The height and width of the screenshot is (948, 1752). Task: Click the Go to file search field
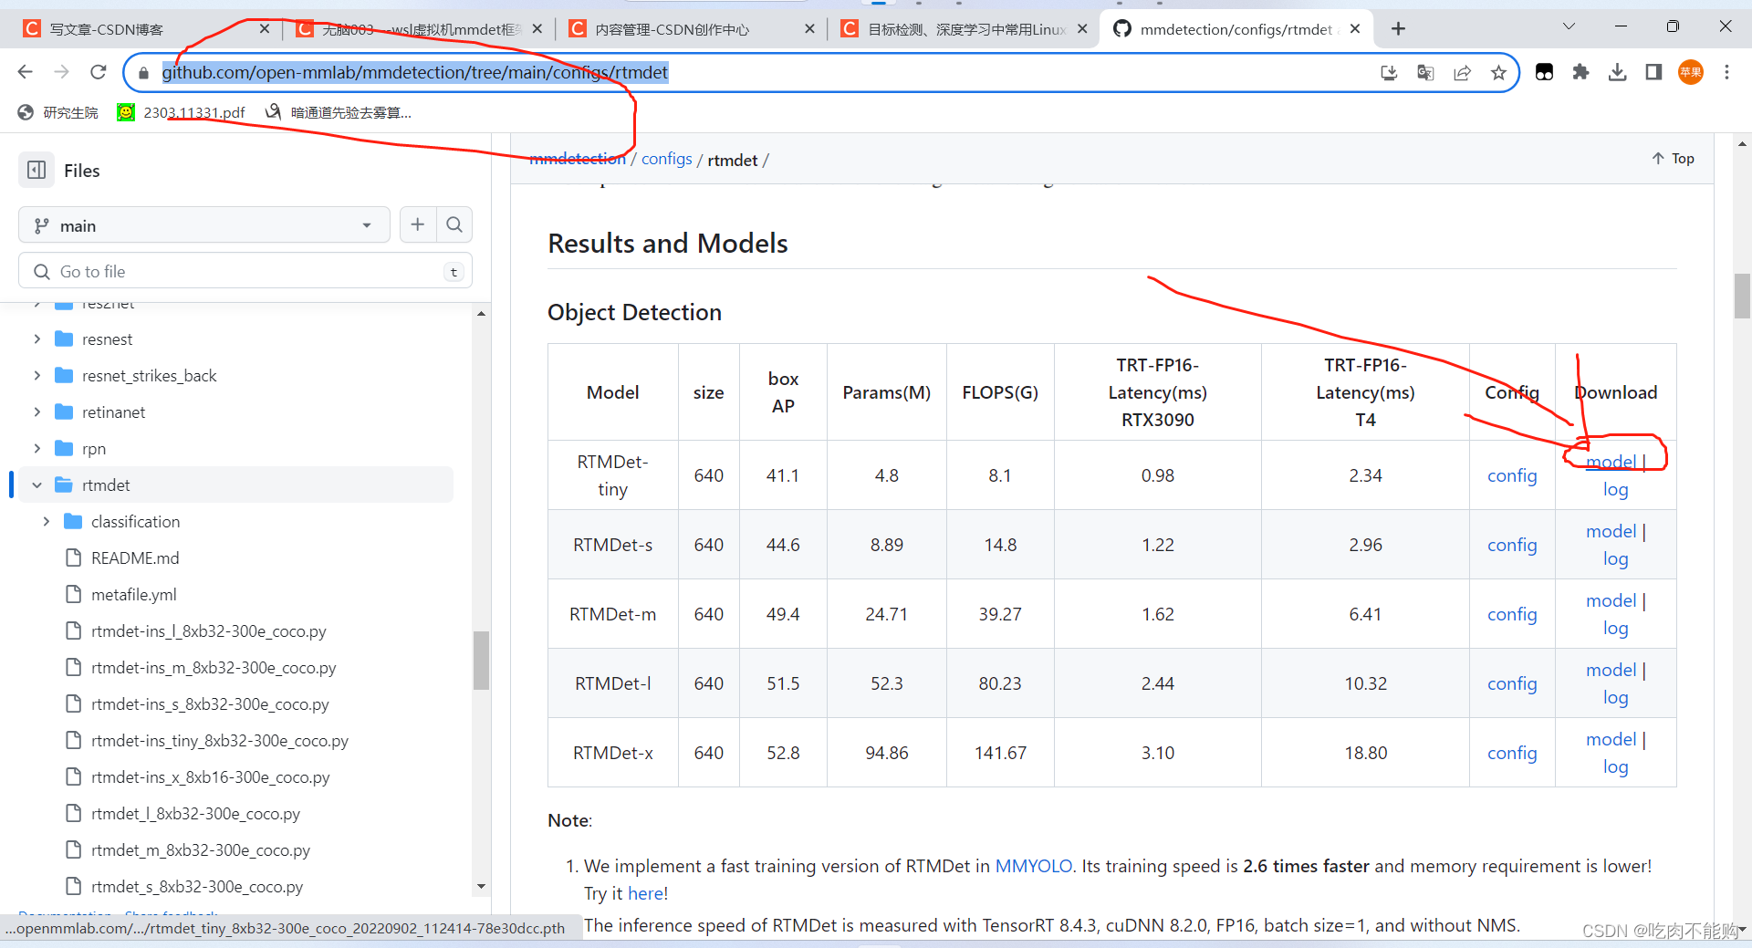pos(245,271)
